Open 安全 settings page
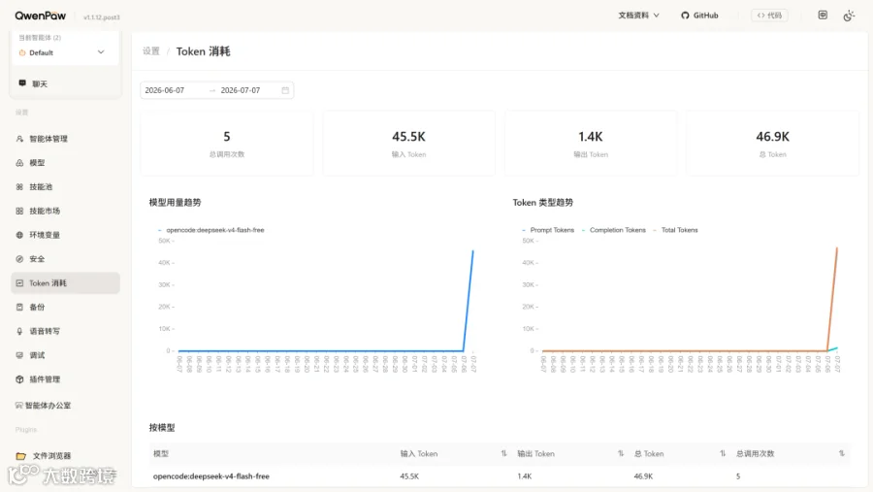873x492 pixels. pyautogui.click(x=65, y=258)
